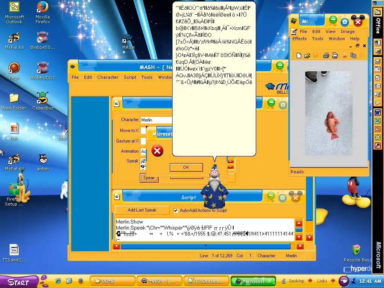
Task: Open the Character menu in MASH
Action: pos(108,77)
